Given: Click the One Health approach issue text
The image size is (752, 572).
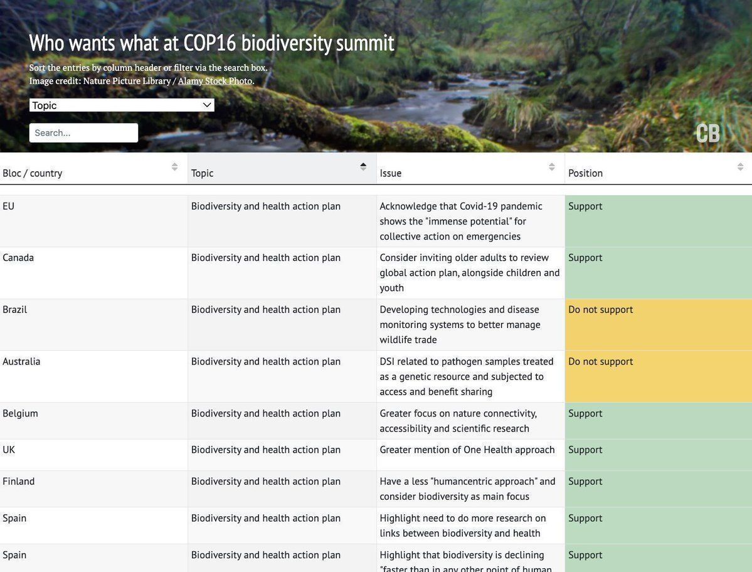Looking at the screenshot, I should click(467, 450).
